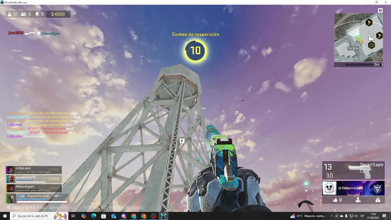The height and width of the screenshot is (220, 391).
Task: Select the DesertEagle weapon panel
Action: (353, 170)
